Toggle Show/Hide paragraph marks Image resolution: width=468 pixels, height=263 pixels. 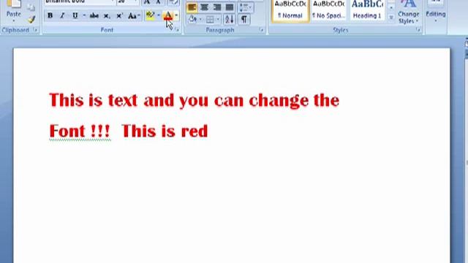click(x=244, y=20)
